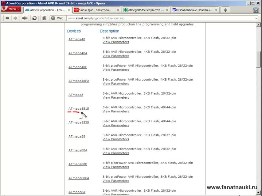Click the scrollbar up arrow
262x196 pixels.
point(258,25)
